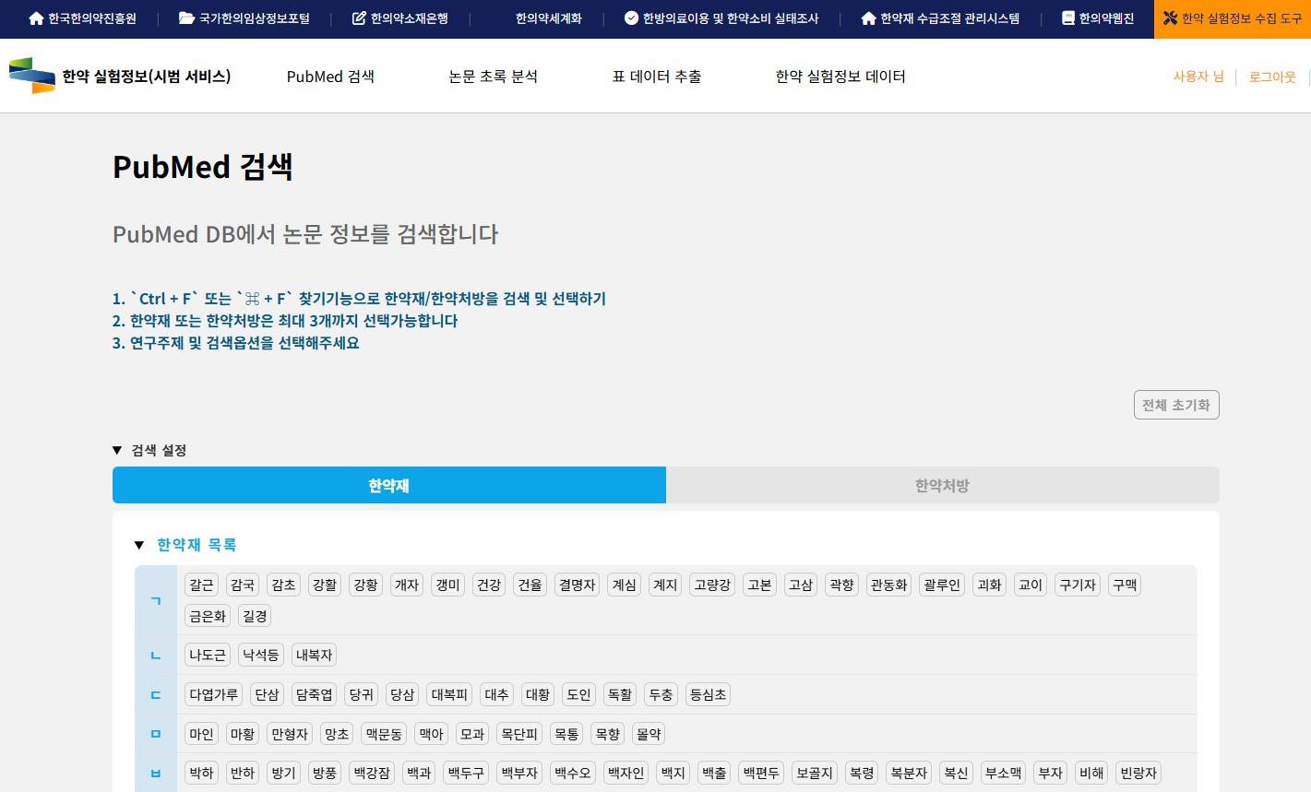The height and width of the screenshot is (792, 1311).
Task: Click the 한방의료이용 check circle icon
Action: point(631,18)
